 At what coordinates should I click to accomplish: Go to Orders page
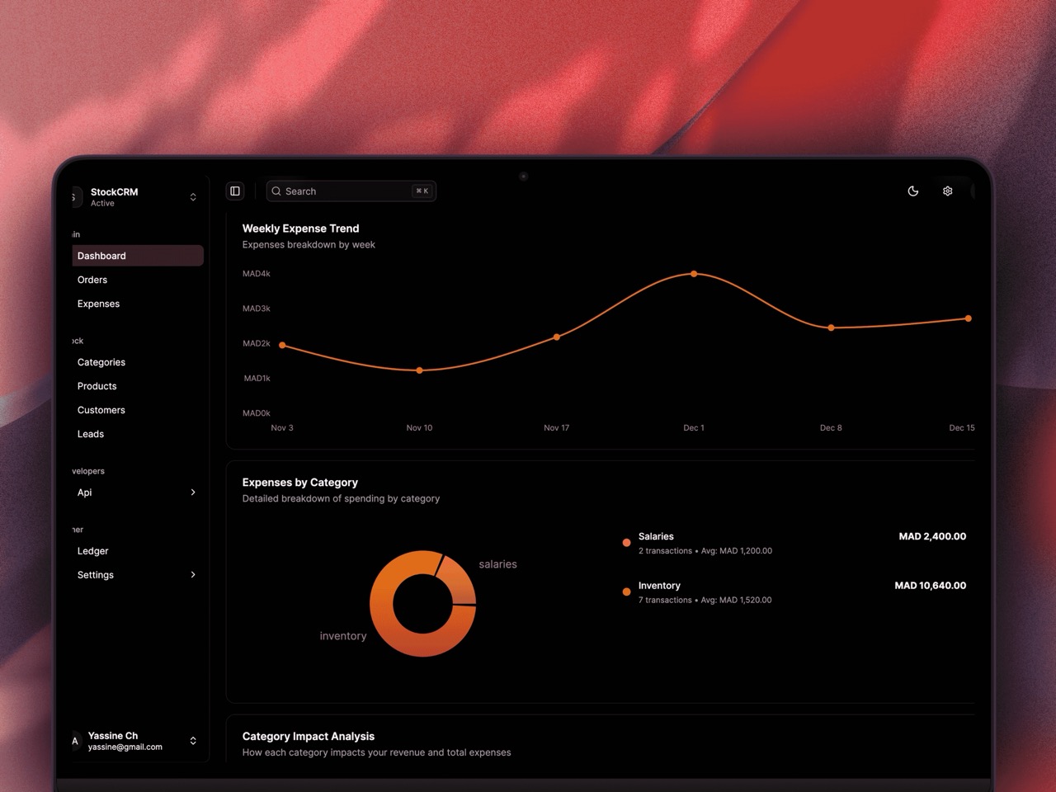(x=92, y=280)
